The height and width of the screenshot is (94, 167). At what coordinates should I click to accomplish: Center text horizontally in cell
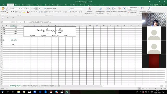(x=34, y=12)
